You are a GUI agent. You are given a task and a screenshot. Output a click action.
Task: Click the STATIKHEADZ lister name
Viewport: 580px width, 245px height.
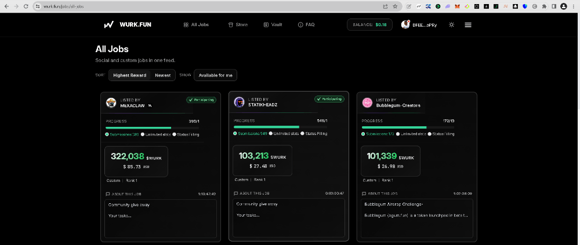pyautogui.click(x=263, y=105)
